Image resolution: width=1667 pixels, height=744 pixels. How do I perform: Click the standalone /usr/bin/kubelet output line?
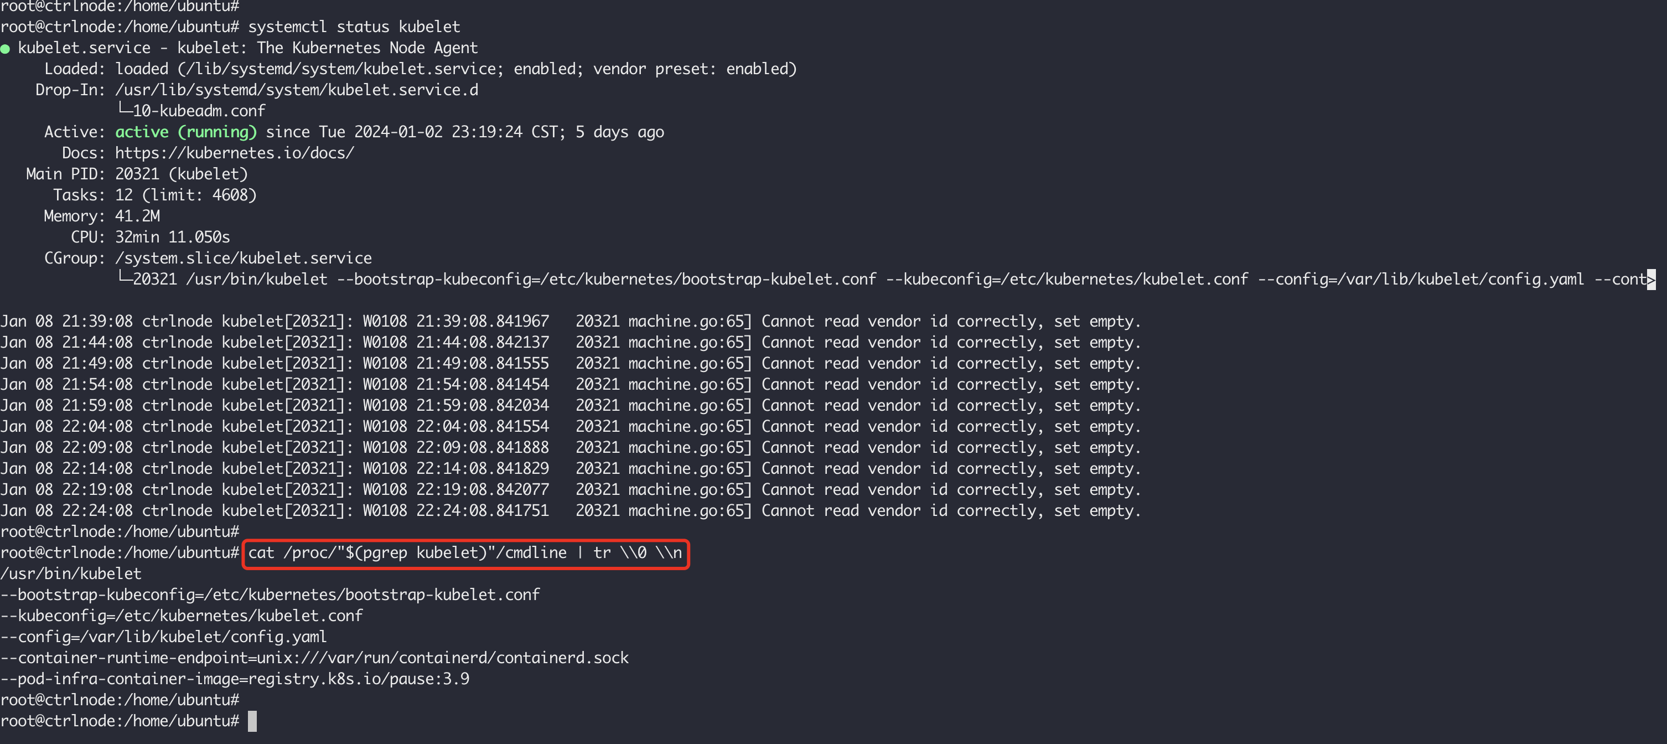tap(70, 573)
